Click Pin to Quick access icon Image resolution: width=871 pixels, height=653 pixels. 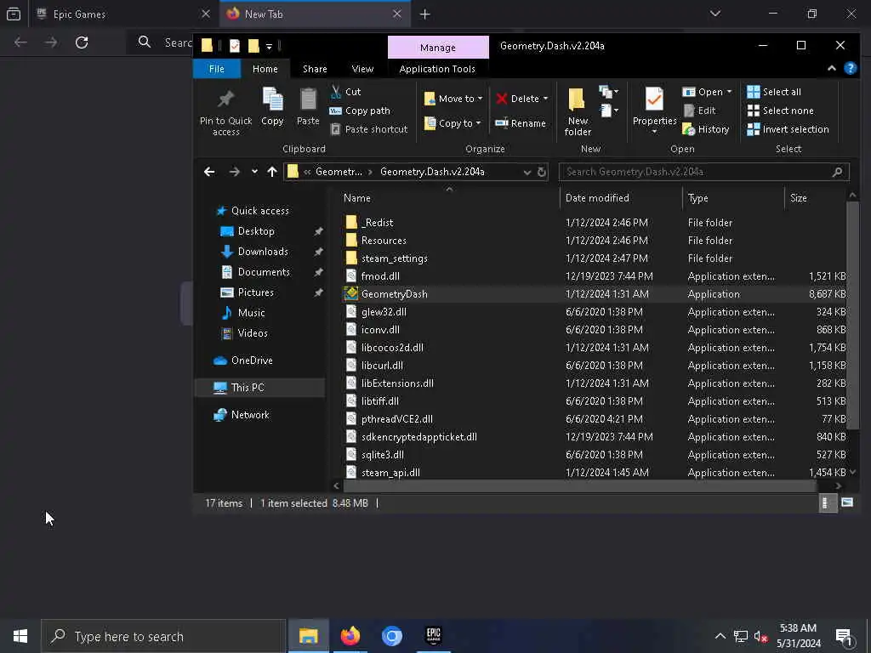tap(225, 100)
